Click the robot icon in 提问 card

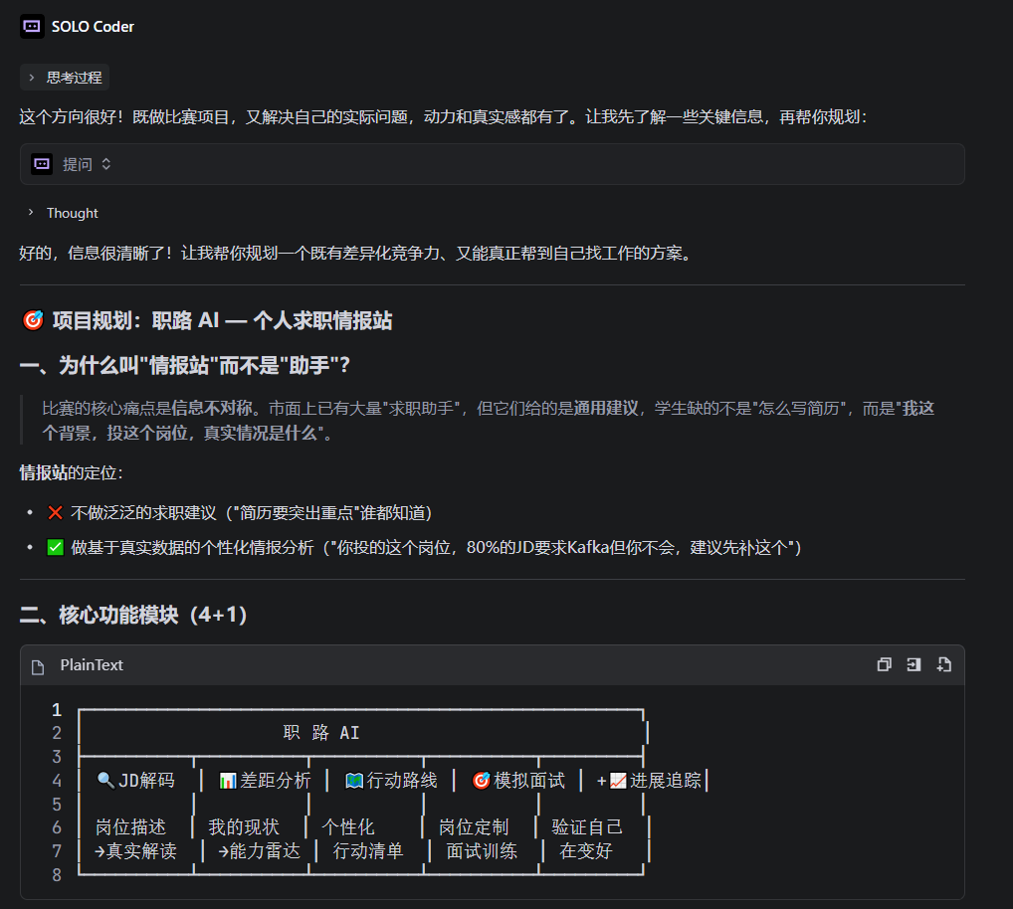click(42, 164)
